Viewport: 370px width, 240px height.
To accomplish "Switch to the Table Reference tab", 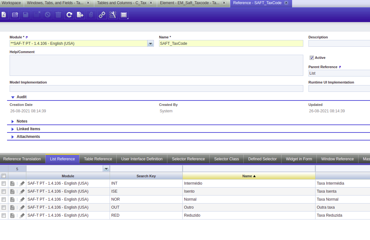I will (x=98, y=159).
